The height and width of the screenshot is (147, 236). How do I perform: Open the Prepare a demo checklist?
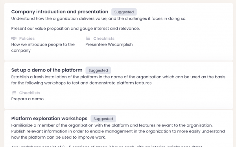(x=28, y=99)
